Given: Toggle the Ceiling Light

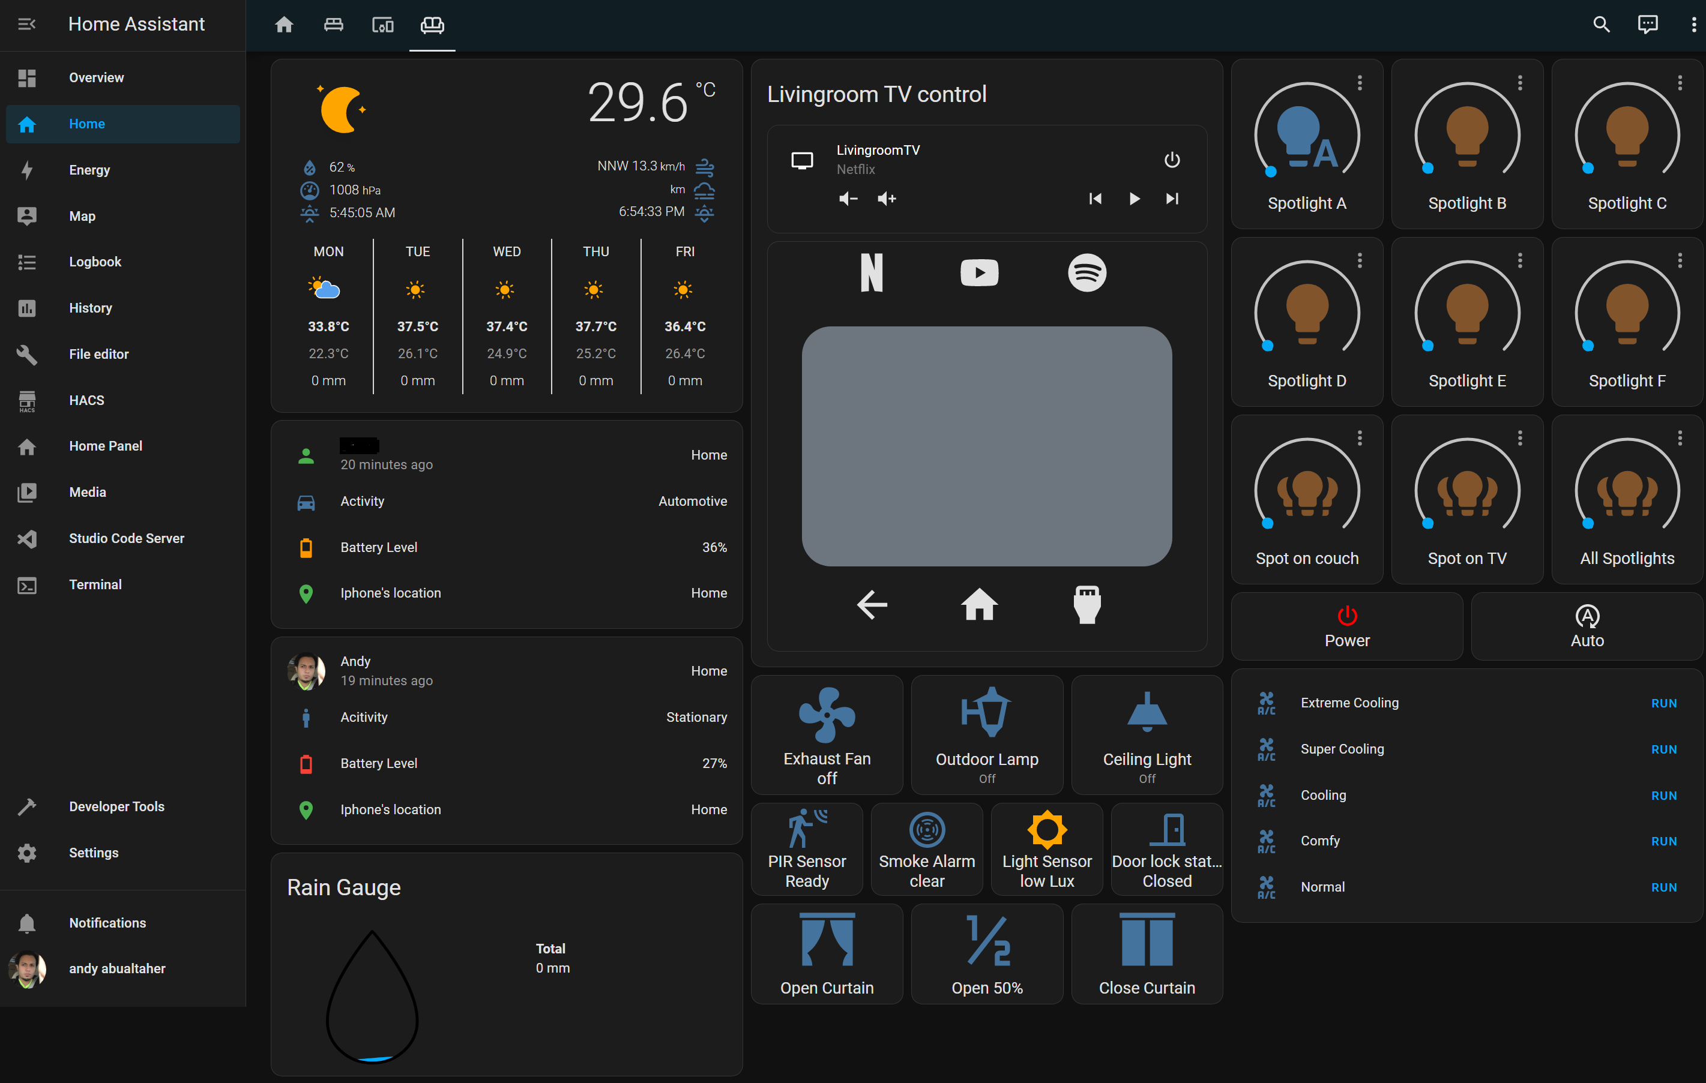Looking at the screenshot, I should click(x=1147, y=734).
